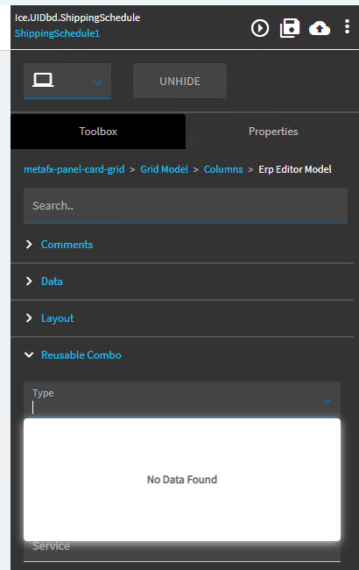Click the UNHIDE button
Image resolution: width=359 pixels, height=570 pixels.
click(x=180, y=81)
